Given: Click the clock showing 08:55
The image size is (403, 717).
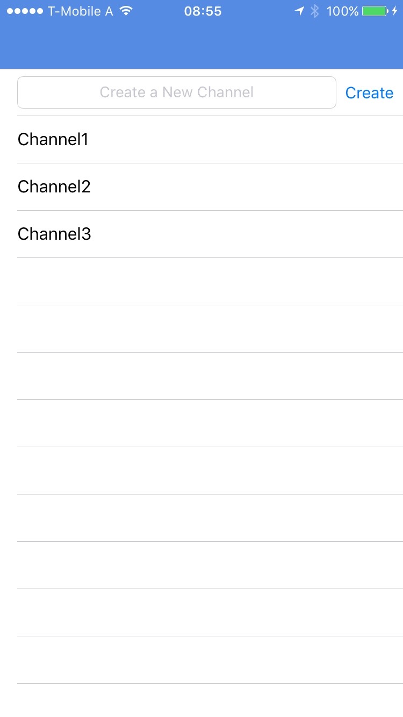Looking at the screenshot, I should pos(202,11).
